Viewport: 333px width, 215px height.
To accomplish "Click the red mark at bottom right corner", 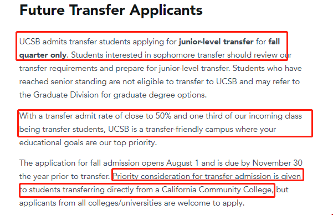I will pos(332,214).
